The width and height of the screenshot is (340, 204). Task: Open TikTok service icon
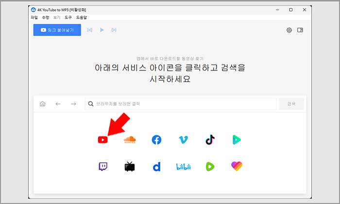[210, 139]
